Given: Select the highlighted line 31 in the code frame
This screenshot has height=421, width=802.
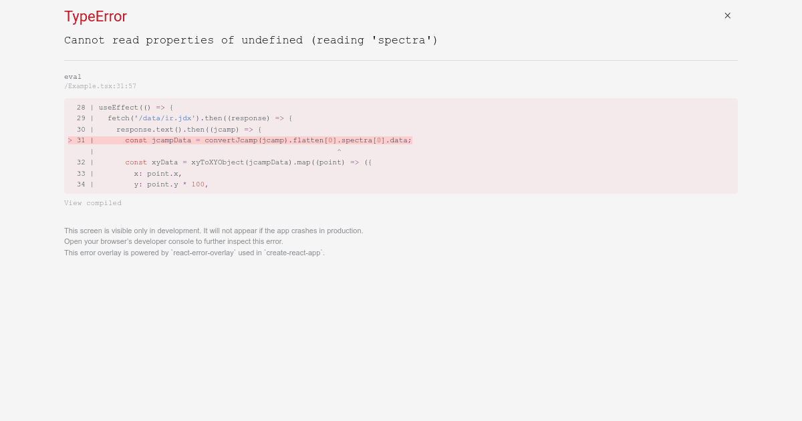Looking at the screenshot, I should [x=254, y=140].
